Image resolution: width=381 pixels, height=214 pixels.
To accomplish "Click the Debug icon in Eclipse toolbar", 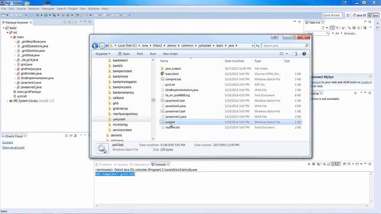I will pyautogui.click(x=38, y=15).
